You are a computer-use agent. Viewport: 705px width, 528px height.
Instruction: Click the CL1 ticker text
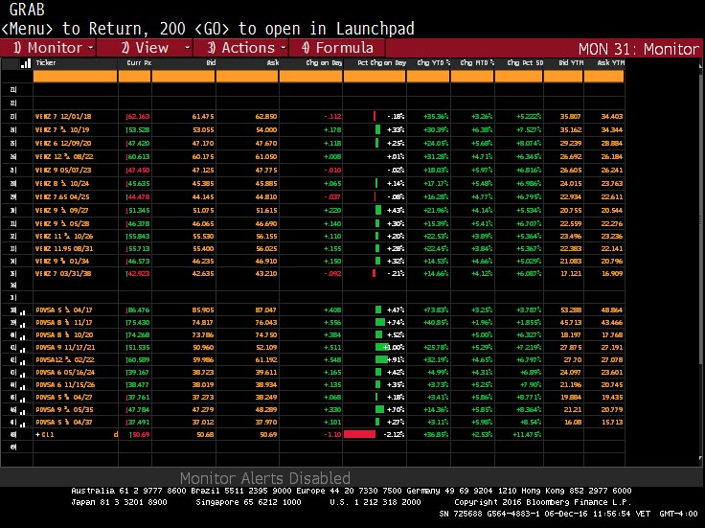(48, 435)
